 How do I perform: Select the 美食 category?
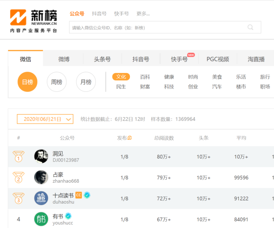click(x=217, y=77)
